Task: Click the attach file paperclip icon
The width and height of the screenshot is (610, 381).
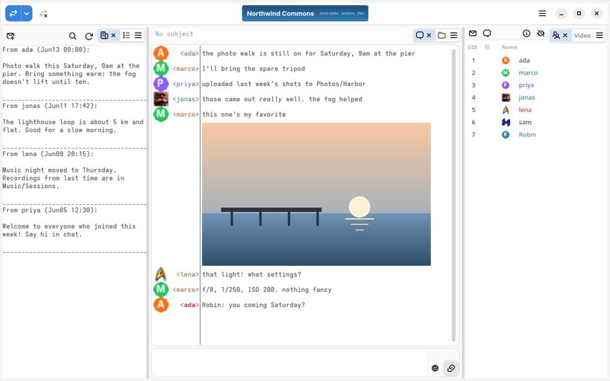Action: [451, 368]
